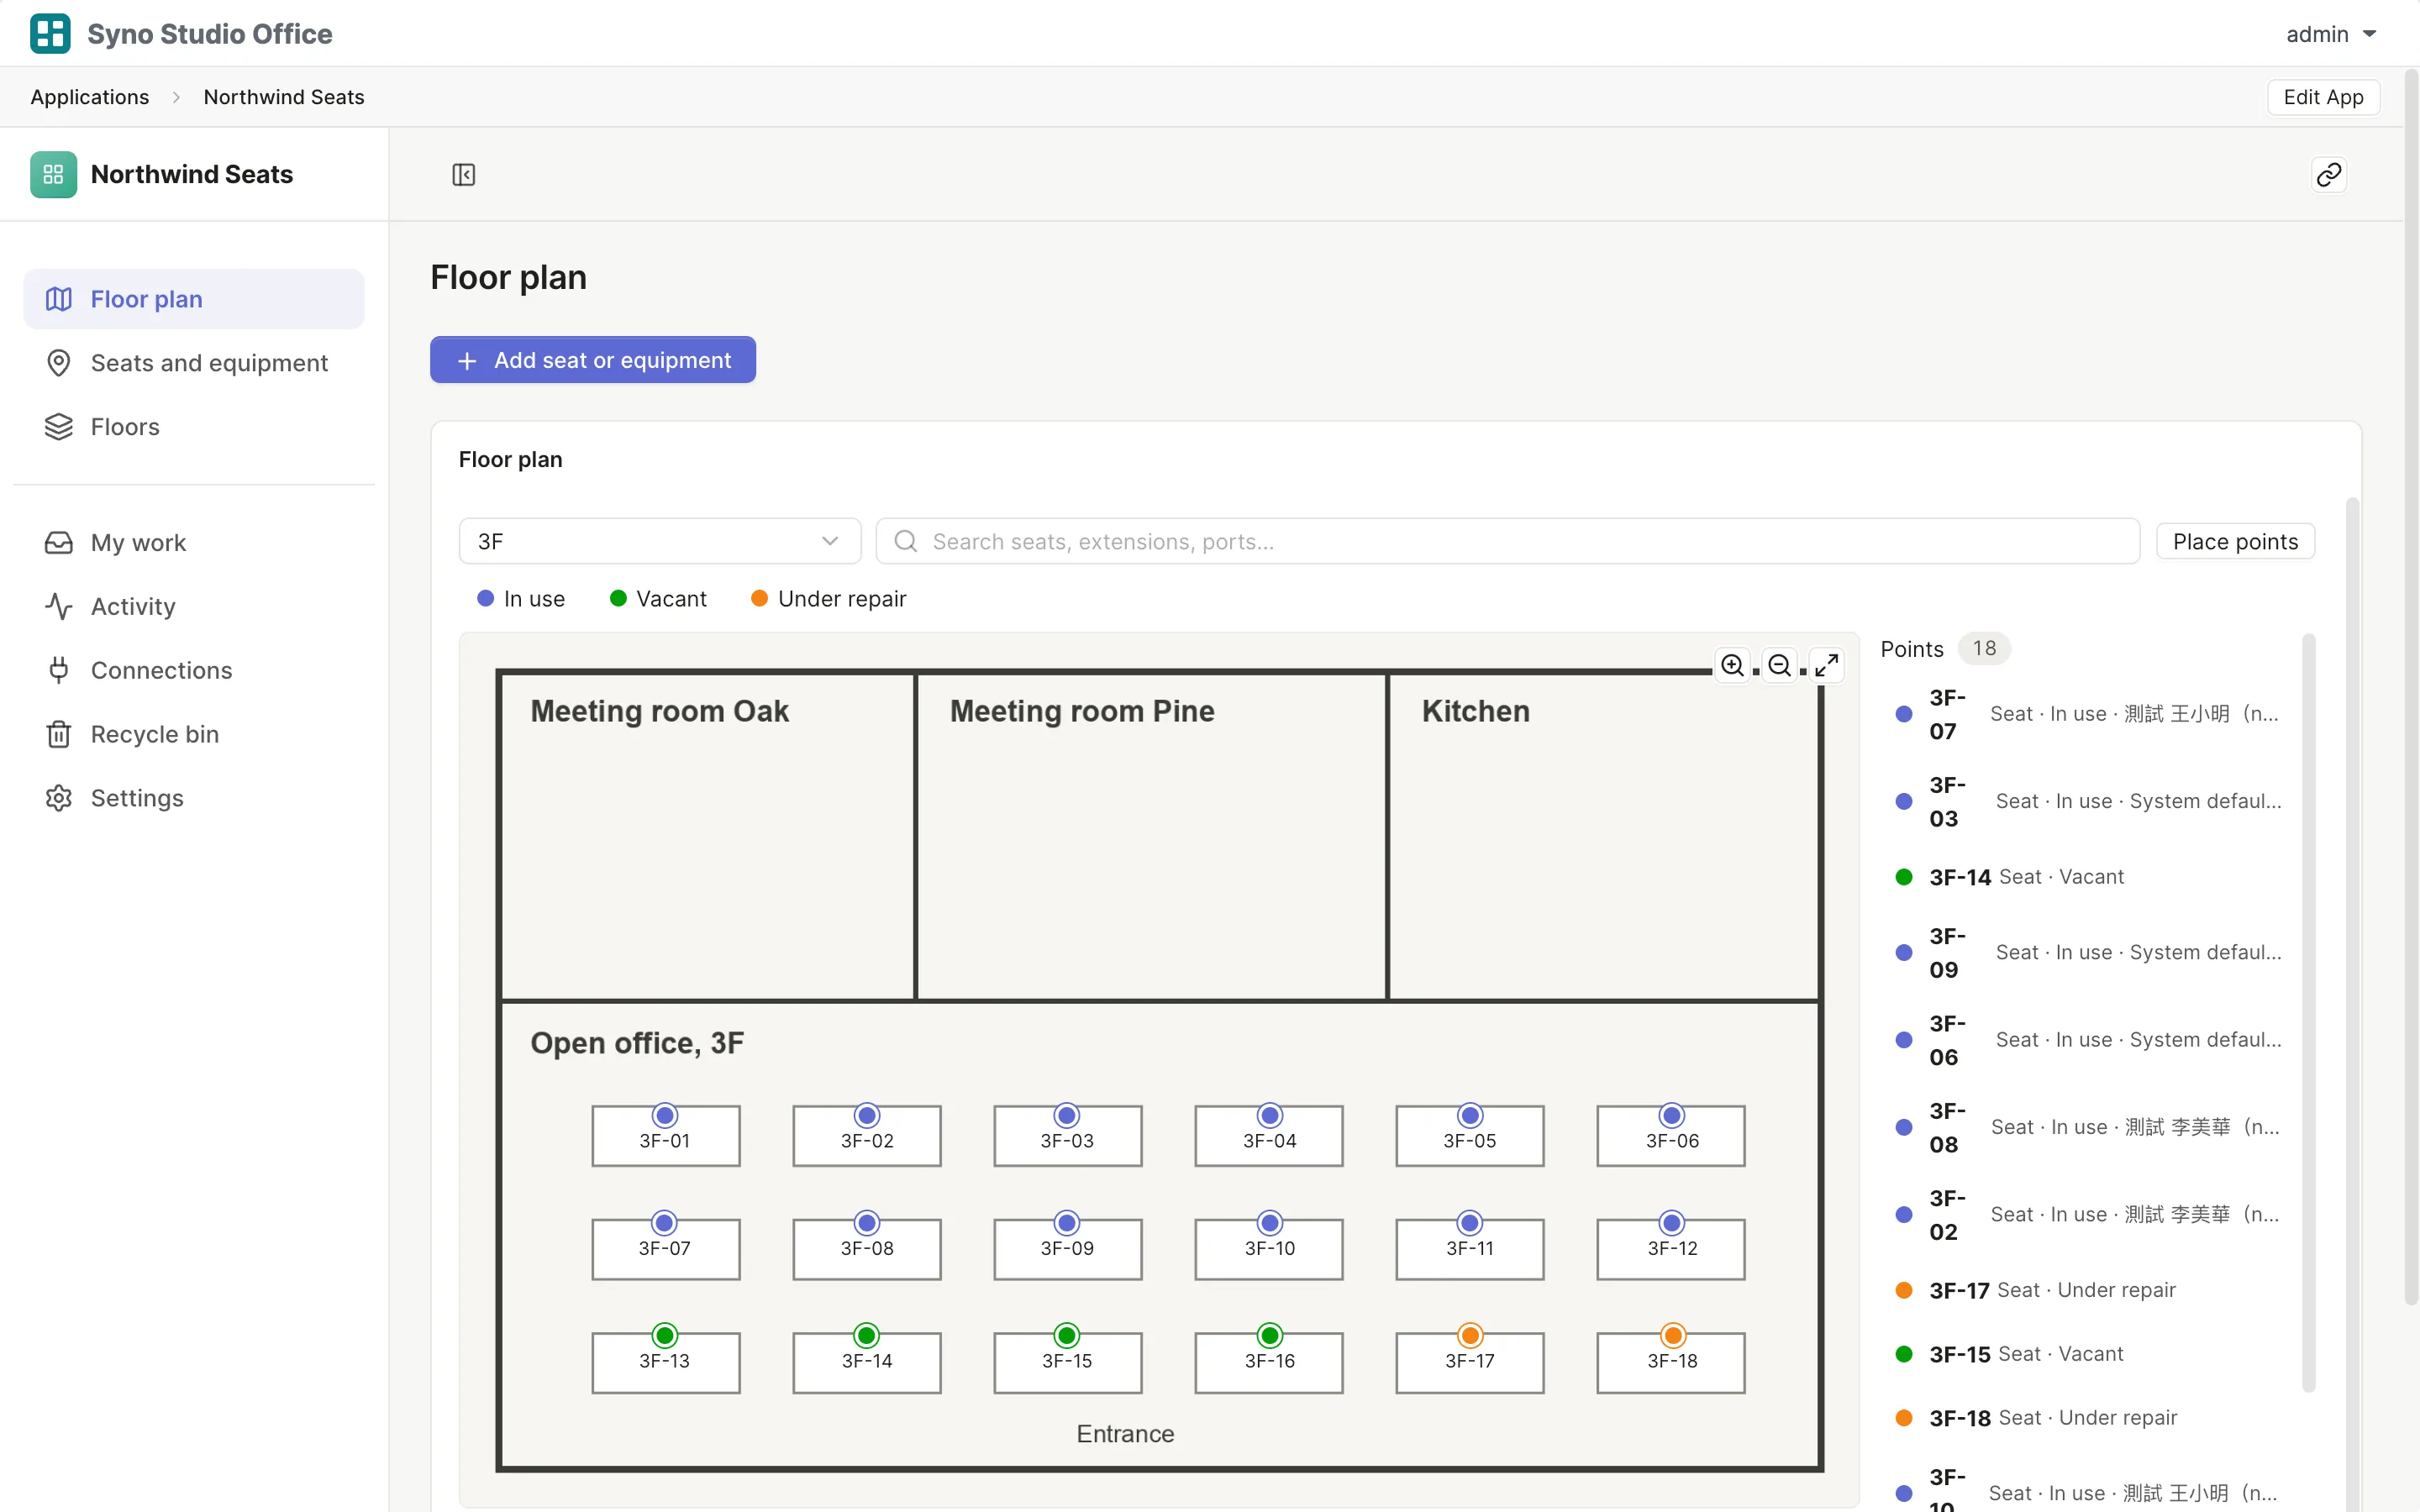2420x1512 pixels.
Task: Open the admin user menu
Action: coord(2331,34)
